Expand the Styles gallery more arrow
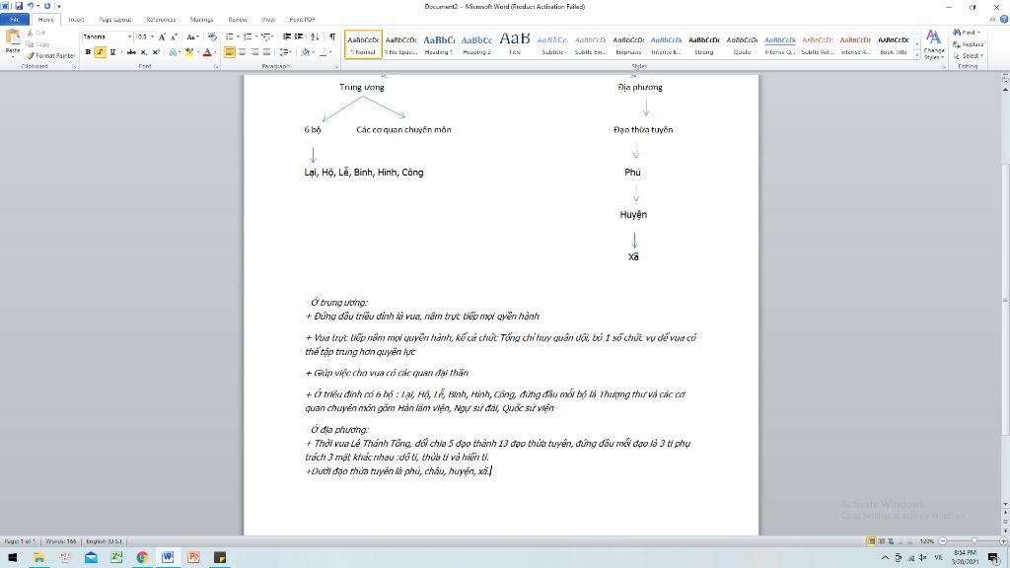Viewport: 1010px width, 568px height. pos(917,56)
